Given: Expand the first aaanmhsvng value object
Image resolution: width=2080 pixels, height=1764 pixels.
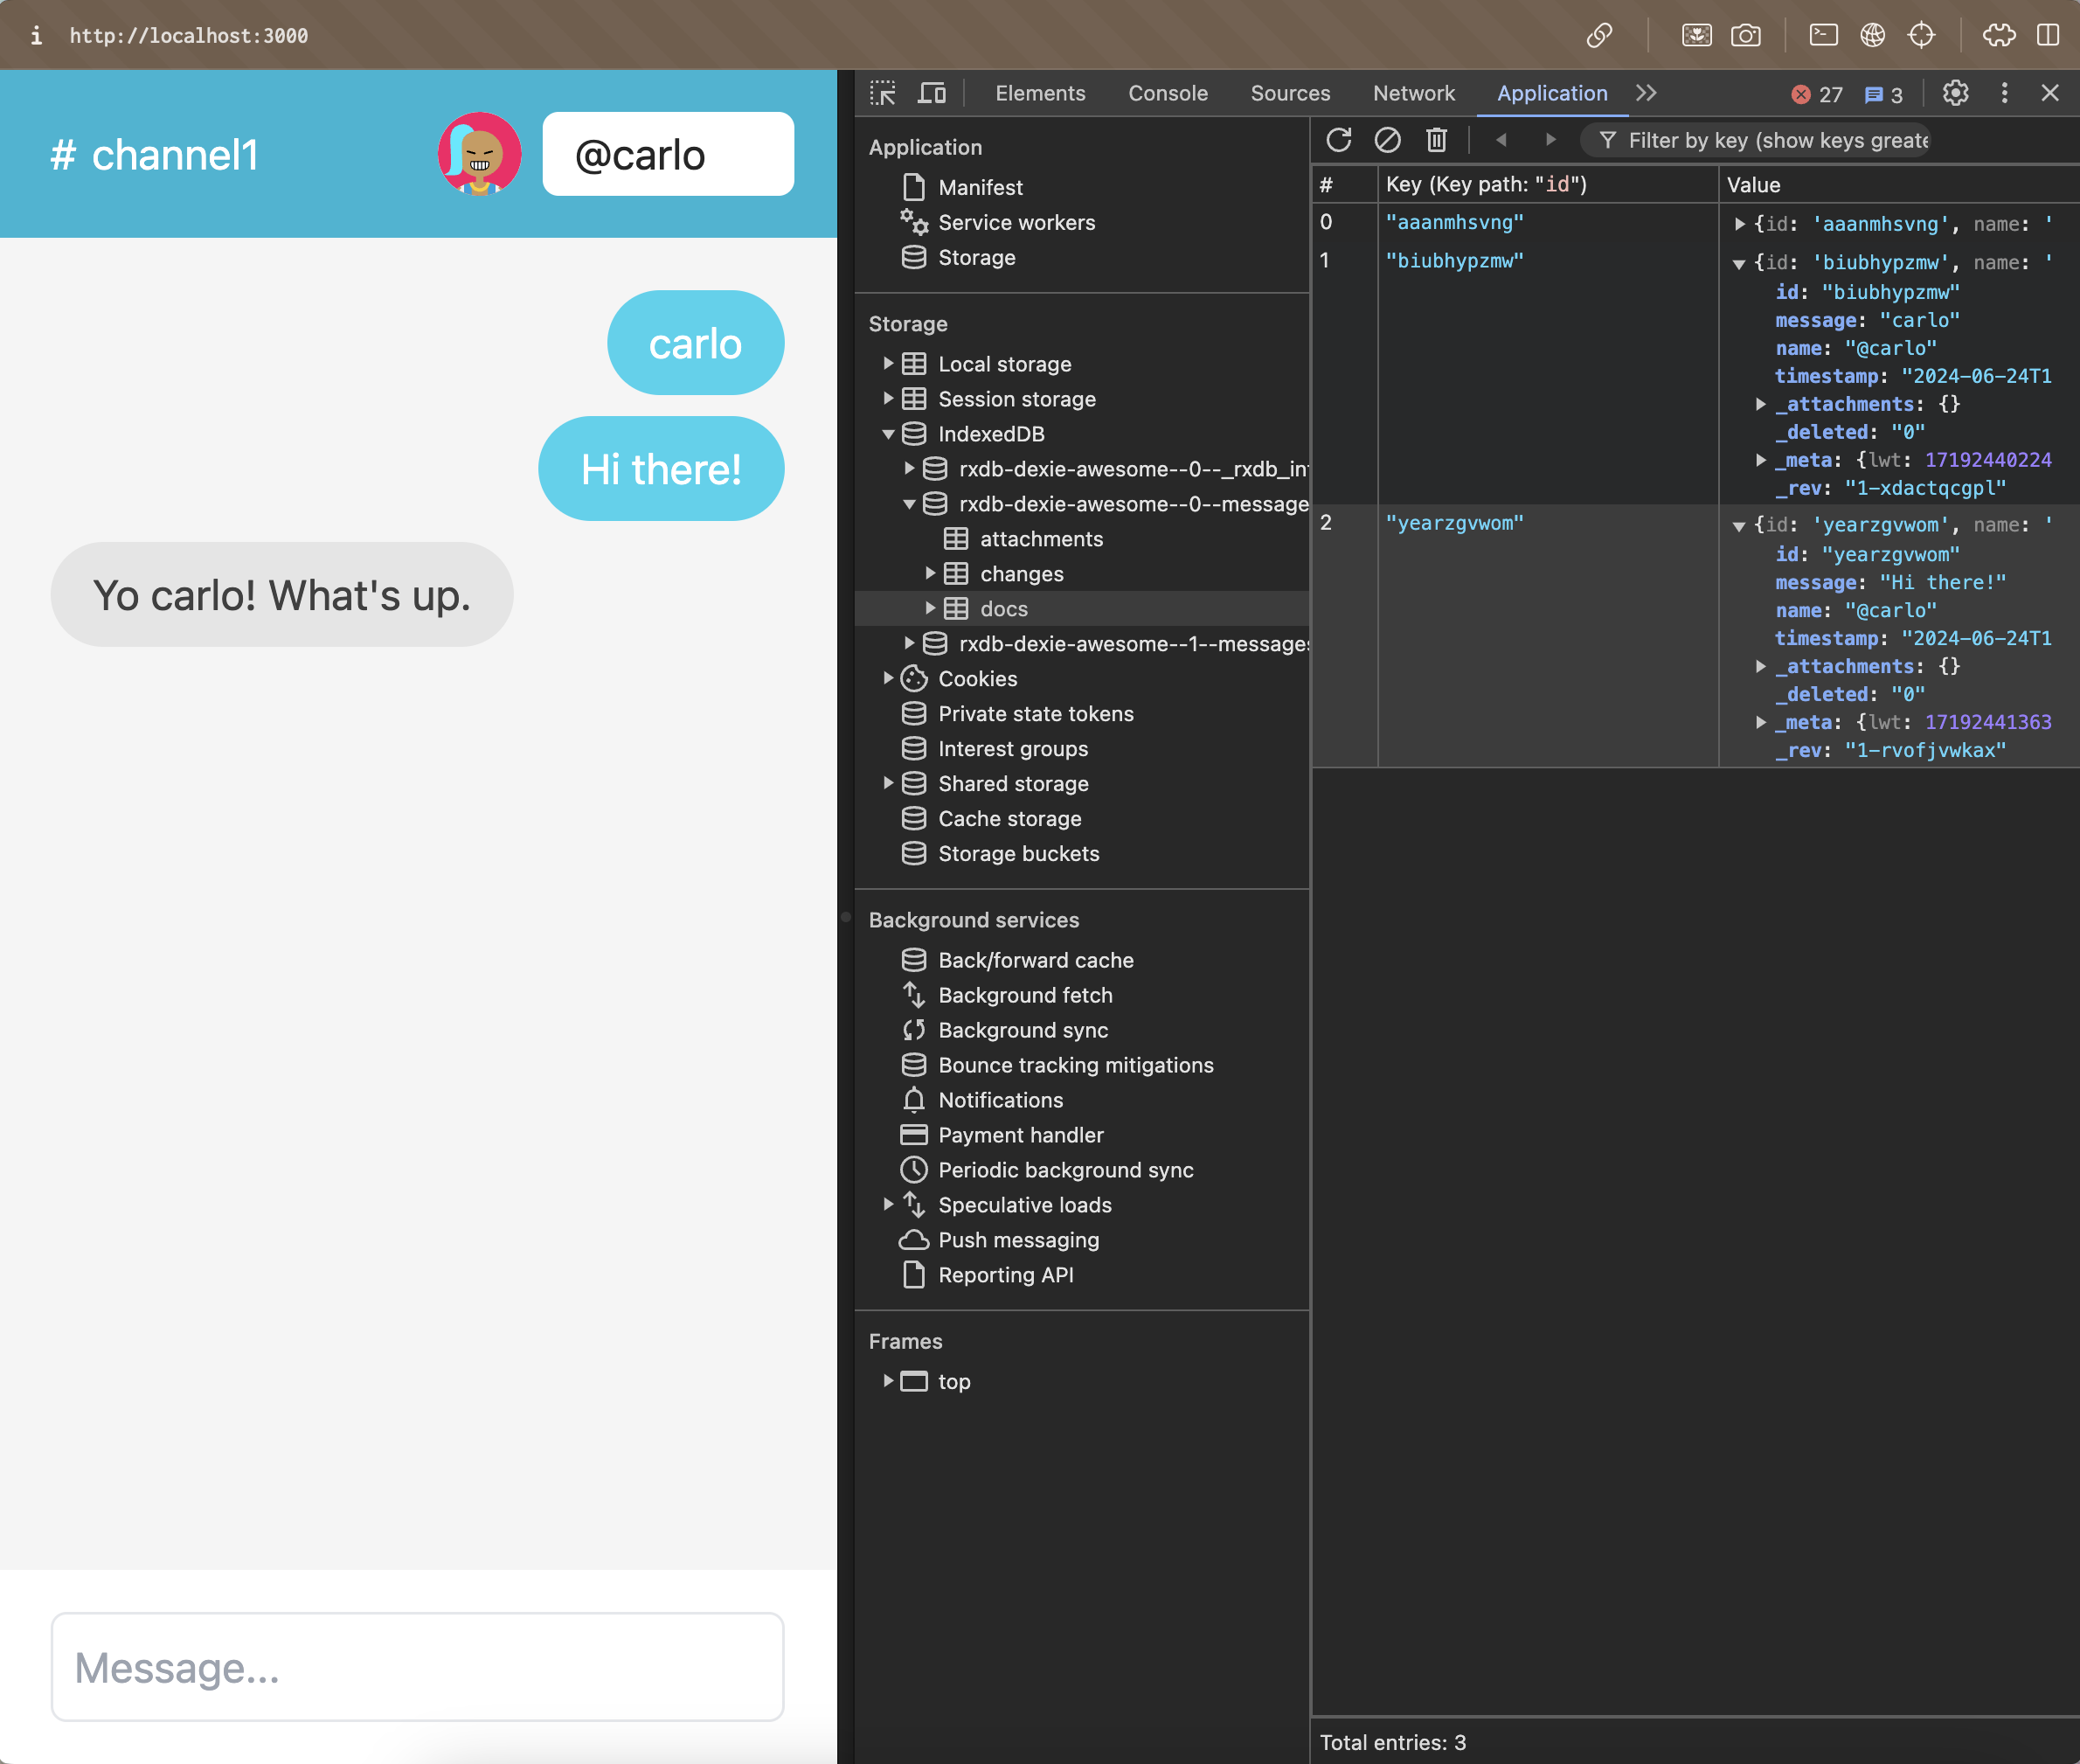Looking at the screenshot, I should tap(1739, 224).
